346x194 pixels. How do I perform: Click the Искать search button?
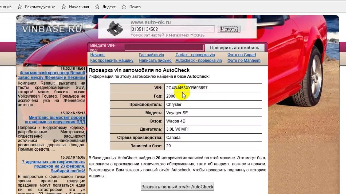tap(229, 29)
